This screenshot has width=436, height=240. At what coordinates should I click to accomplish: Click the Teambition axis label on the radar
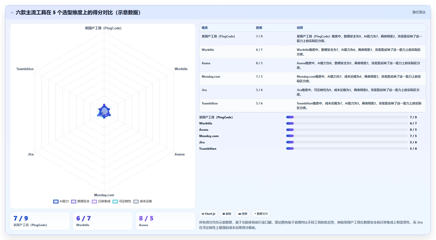click(x=25, y=69)
